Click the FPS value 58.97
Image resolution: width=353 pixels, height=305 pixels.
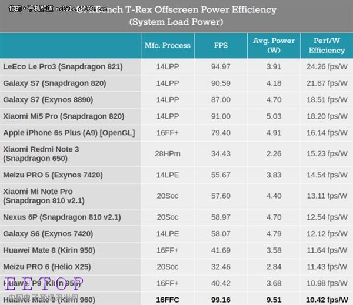(x=221, y=217)
